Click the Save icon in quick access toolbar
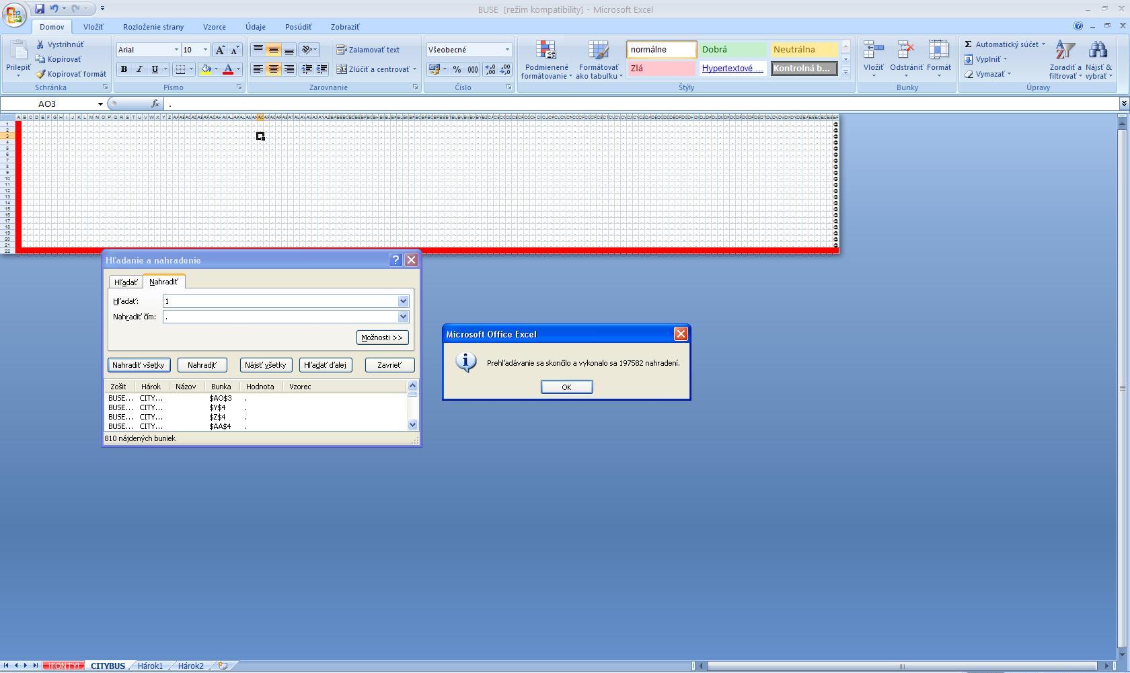This screenshot has width=1130, height=673. 40,9
